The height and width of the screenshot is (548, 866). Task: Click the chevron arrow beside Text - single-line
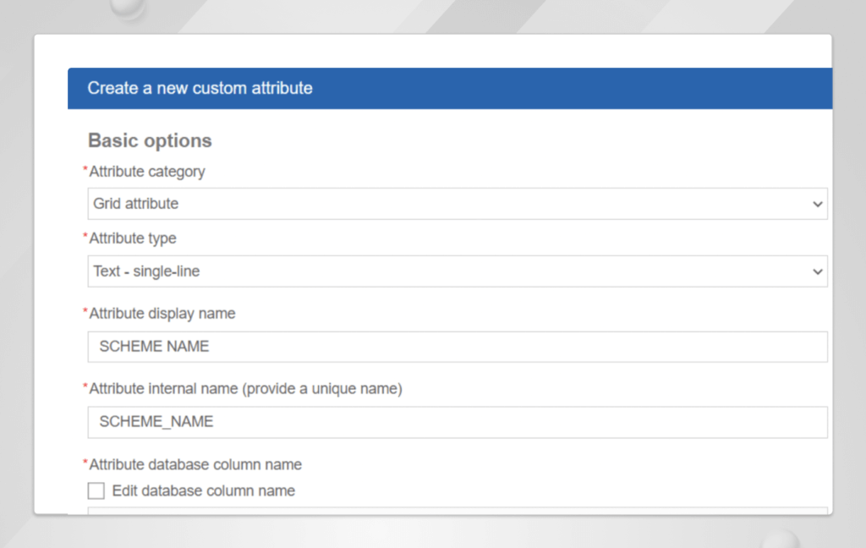(817, 272)
